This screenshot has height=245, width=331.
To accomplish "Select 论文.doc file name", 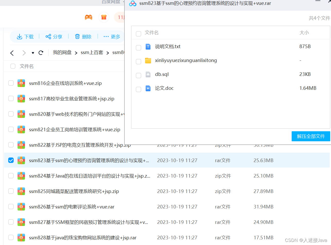I will coord(164,88).
